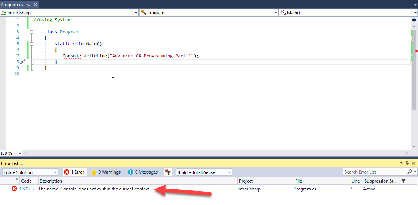Viewport: 418px width, 205px height.
Task: Select the 'Console' does not exist error description
Action: point(94,189)
